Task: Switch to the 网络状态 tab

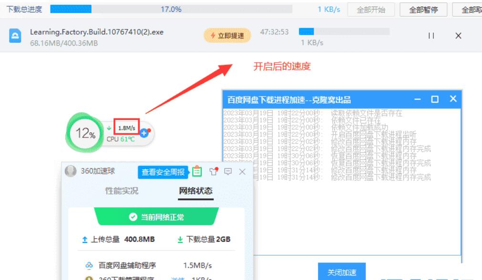Action: 196,191
